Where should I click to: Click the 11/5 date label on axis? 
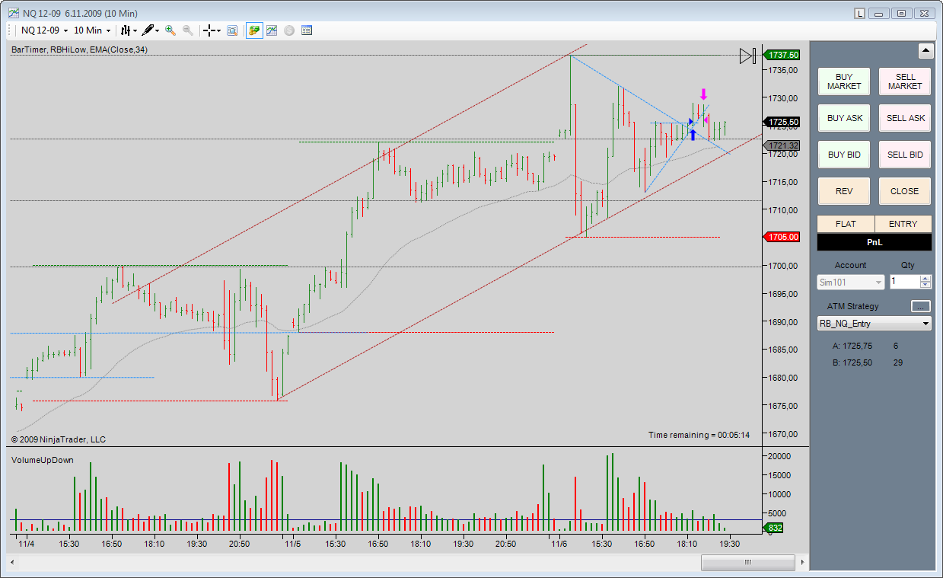pos(293,544)
